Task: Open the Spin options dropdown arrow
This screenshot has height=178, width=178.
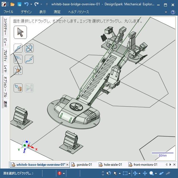Action: [x=139, y=173]
